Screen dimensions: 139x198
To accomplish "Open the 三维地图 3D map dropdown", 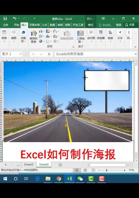I will click(81, 37).
